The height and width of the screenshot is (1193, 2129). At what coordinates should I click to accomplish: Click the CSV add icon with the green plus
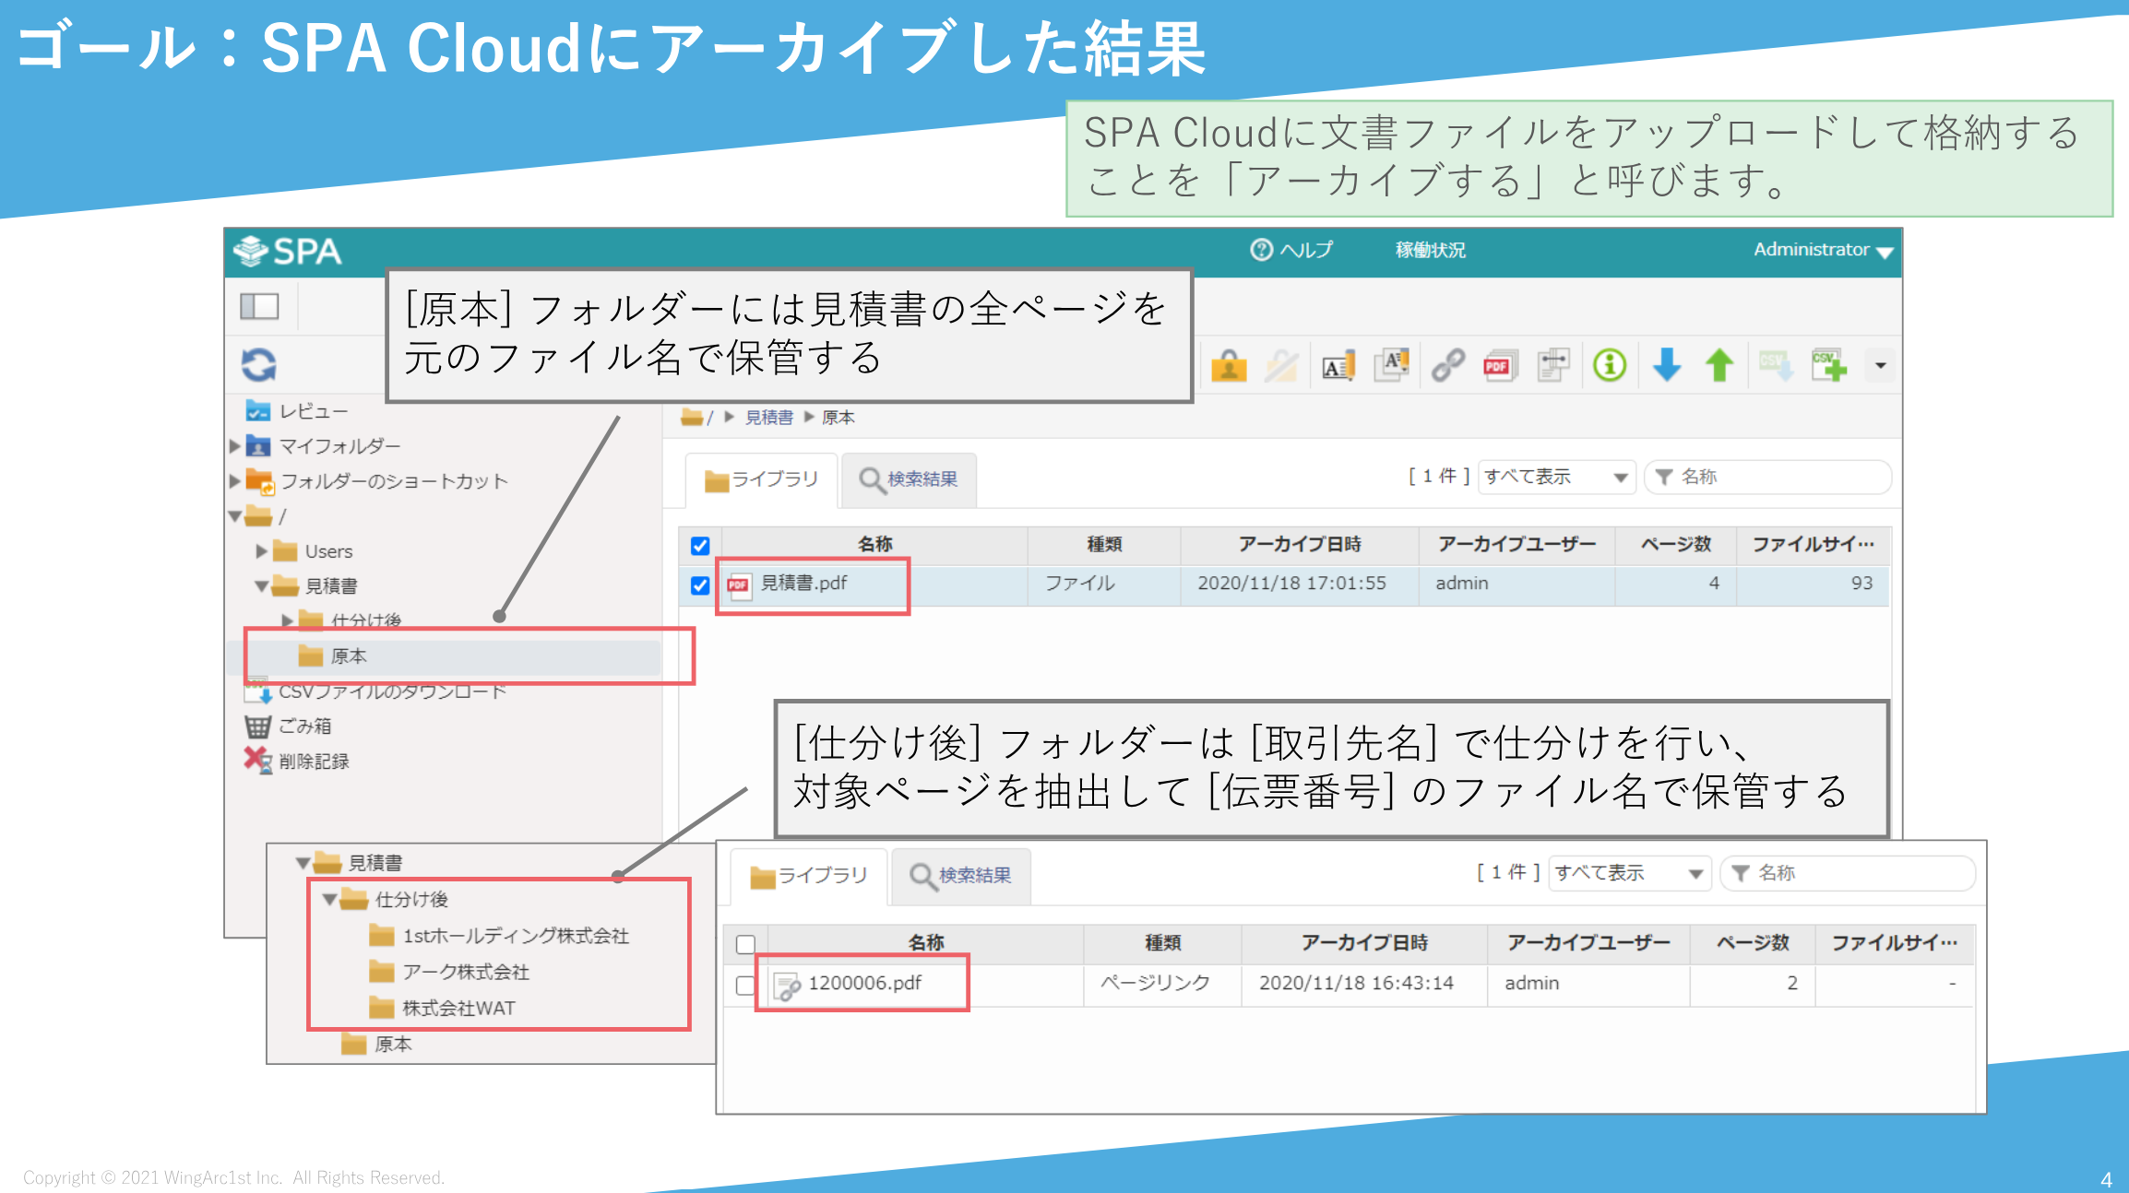point(1828,366)
